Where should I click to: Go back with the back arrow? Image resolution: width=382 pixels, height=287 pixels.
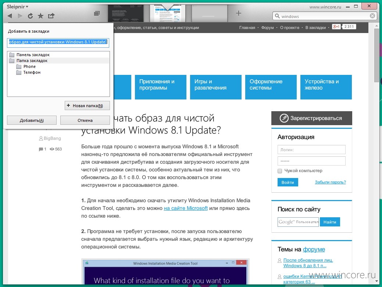click(10, 16)
